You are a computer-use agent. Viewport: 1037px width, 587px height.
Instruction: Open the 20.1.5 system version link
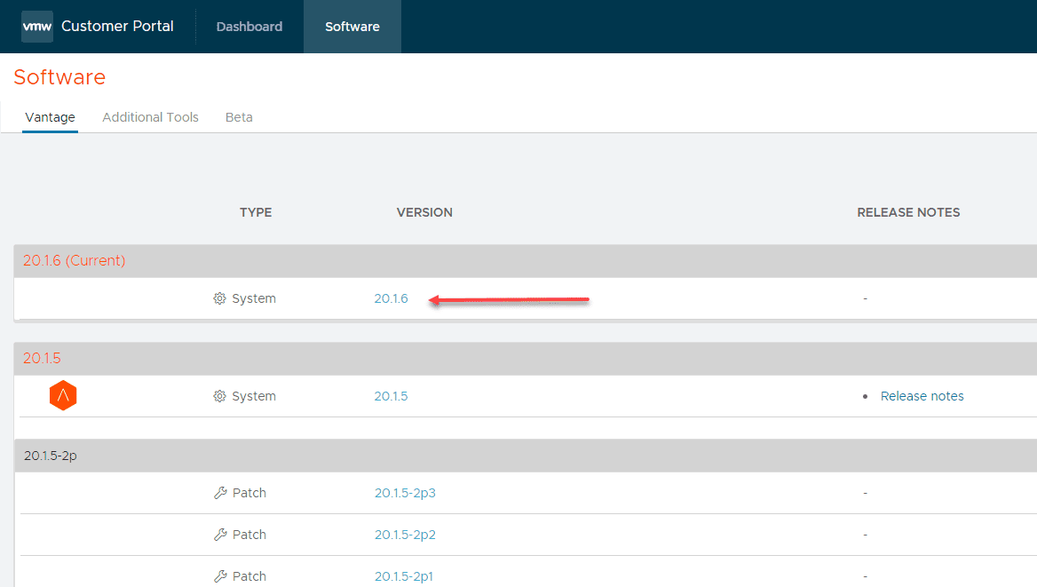click(x=391, y=396)
